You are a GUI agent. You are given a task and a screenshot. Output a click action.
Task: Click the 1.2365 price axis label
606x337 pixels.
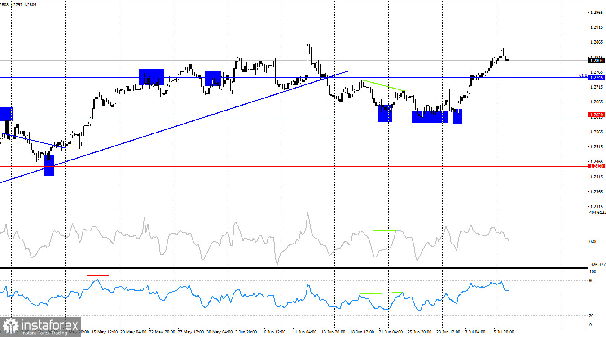(x=597, y=192)
